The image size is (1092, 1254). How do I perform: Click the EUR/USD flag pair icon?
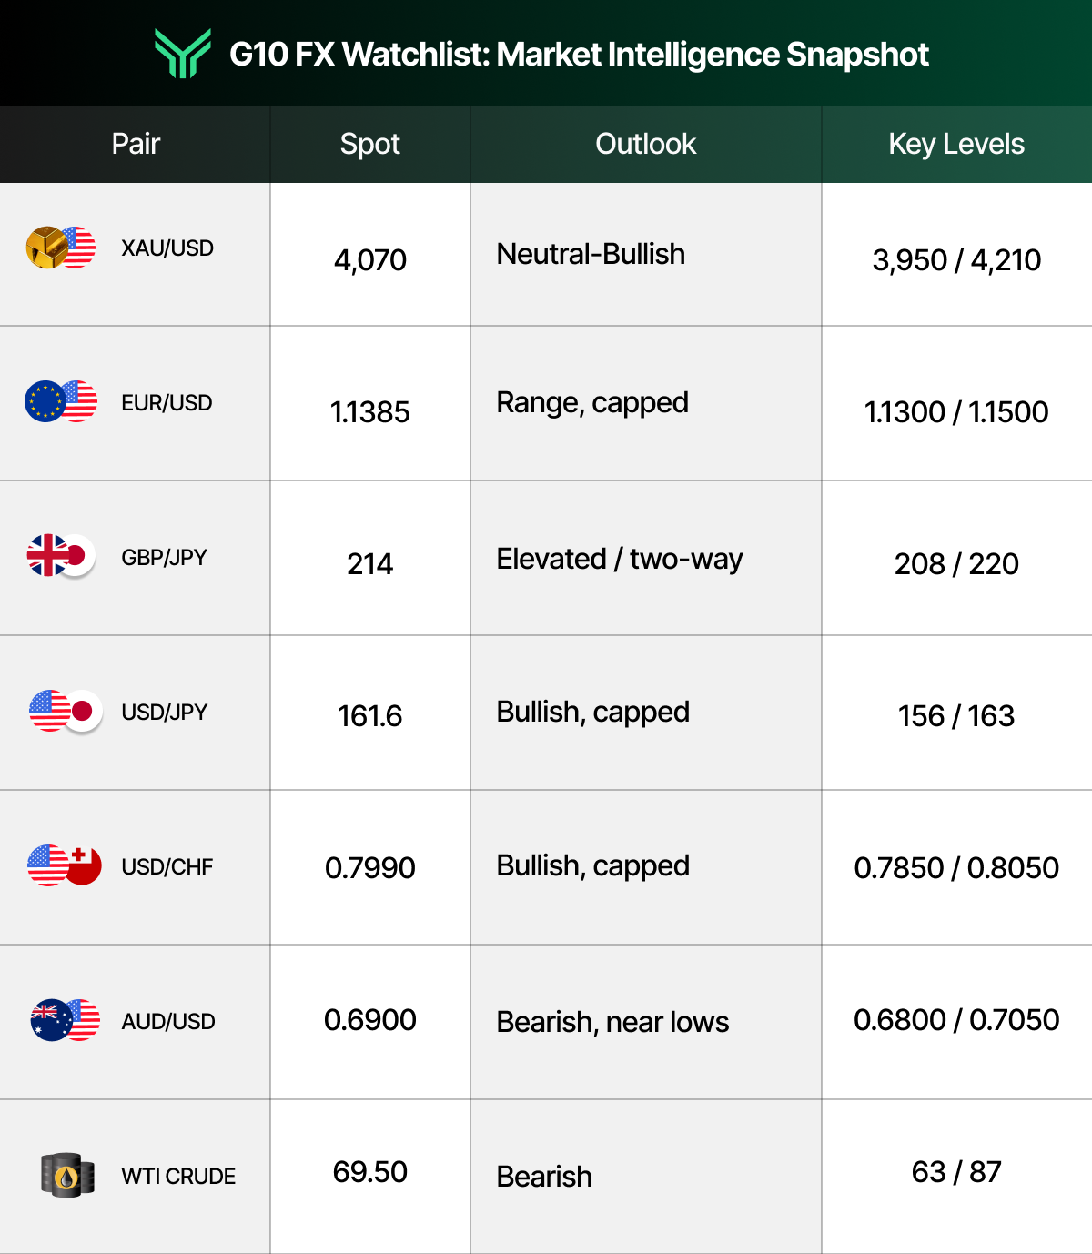tap(61, 401)
